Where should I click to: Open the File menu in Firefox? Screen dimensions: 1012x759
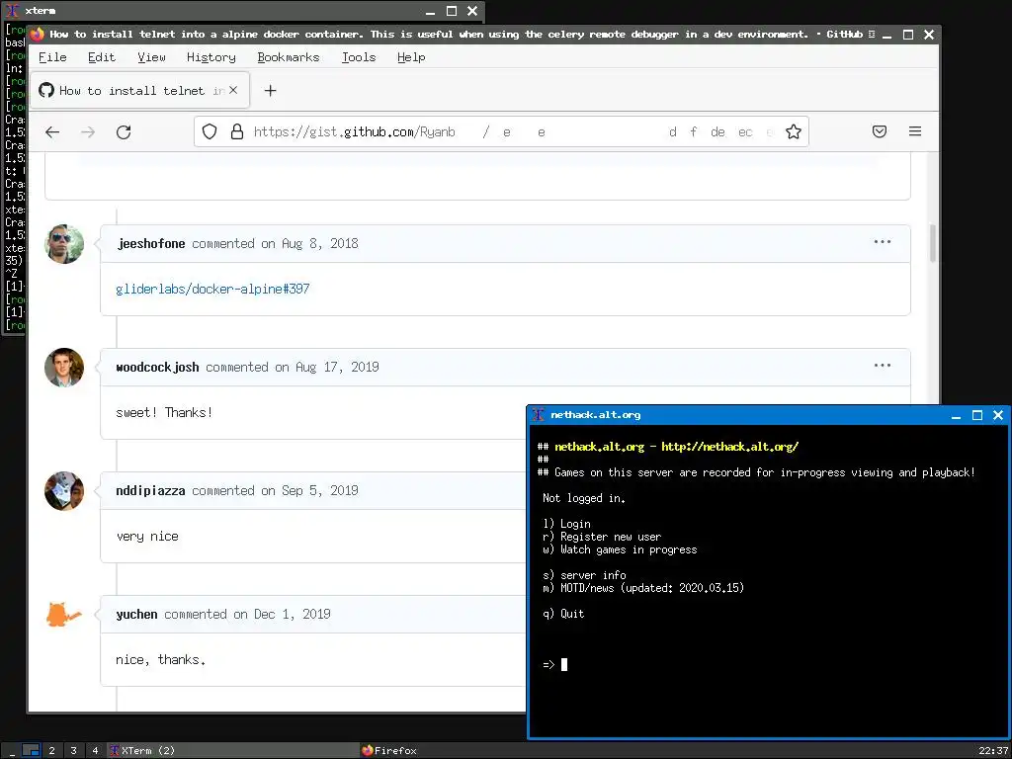tap(52, 57)
